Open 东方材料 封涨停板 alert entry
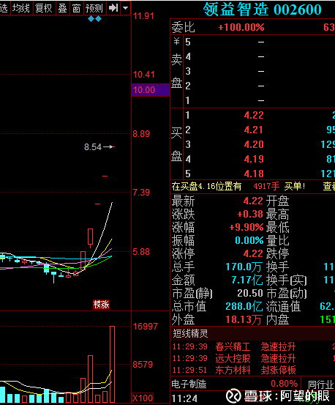 (x=253, y=370)
